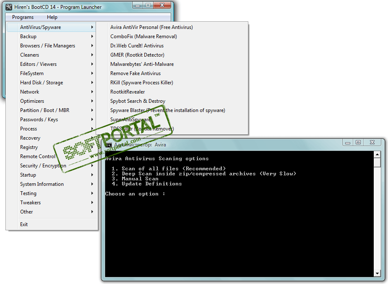The height and width of the screenshot is (284, 388).
Task: Click console scrollbar up arrow
Action: 377,154
